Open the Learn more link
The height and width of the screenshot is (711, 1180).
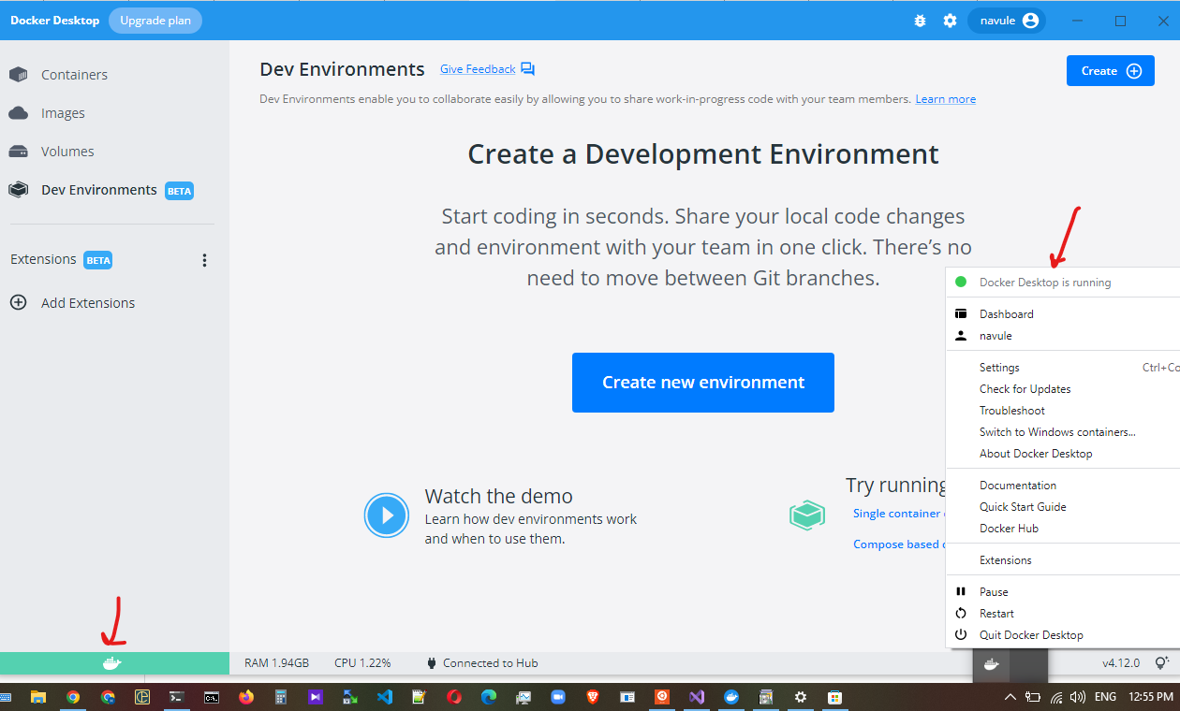(x=945, y=99)
